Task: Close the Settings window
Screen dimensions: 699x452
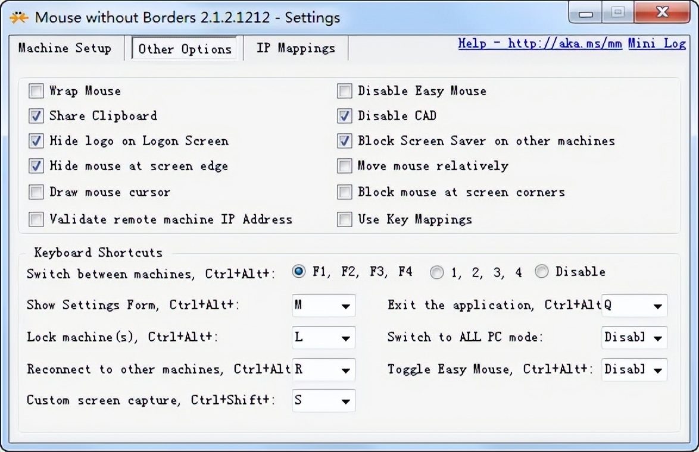Action: pyautogui.click(x=662, y=12)
